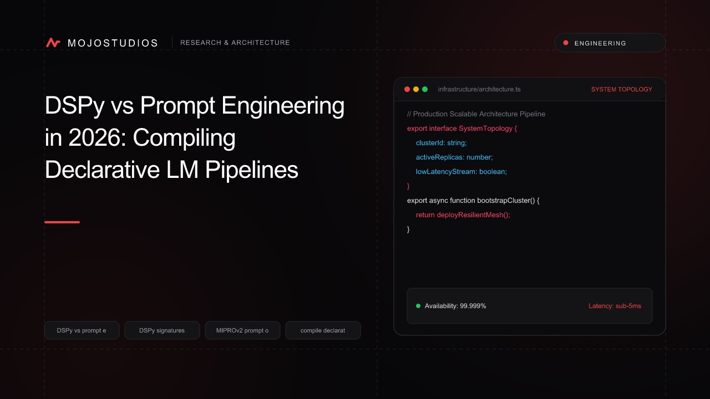Viewport: 710px width, 399px height.
Task: Click the deployResilientMesh return line
Action: pyautogui.click(x=463, y=214)
